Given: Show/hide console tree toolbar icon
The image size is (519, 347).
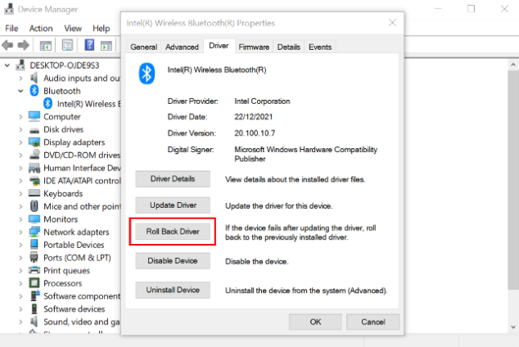Looking at the screenshot, I should tap(45, 45).
